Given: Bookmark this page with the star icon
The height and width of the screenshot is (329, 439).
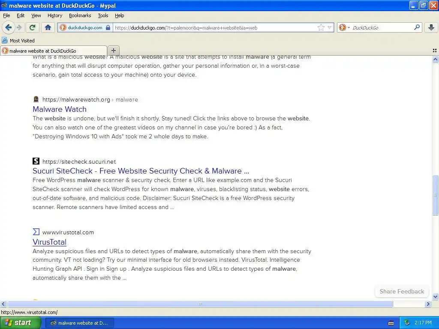Looking at the screenshot, I should (x=321, y=27).
